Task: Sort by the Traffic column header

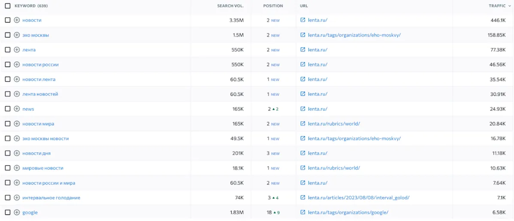Action: [x=497, y=6]
